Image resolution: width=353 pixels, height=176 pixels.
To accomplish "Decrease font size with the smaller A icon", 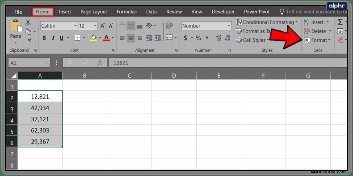I will coord(111,26).
